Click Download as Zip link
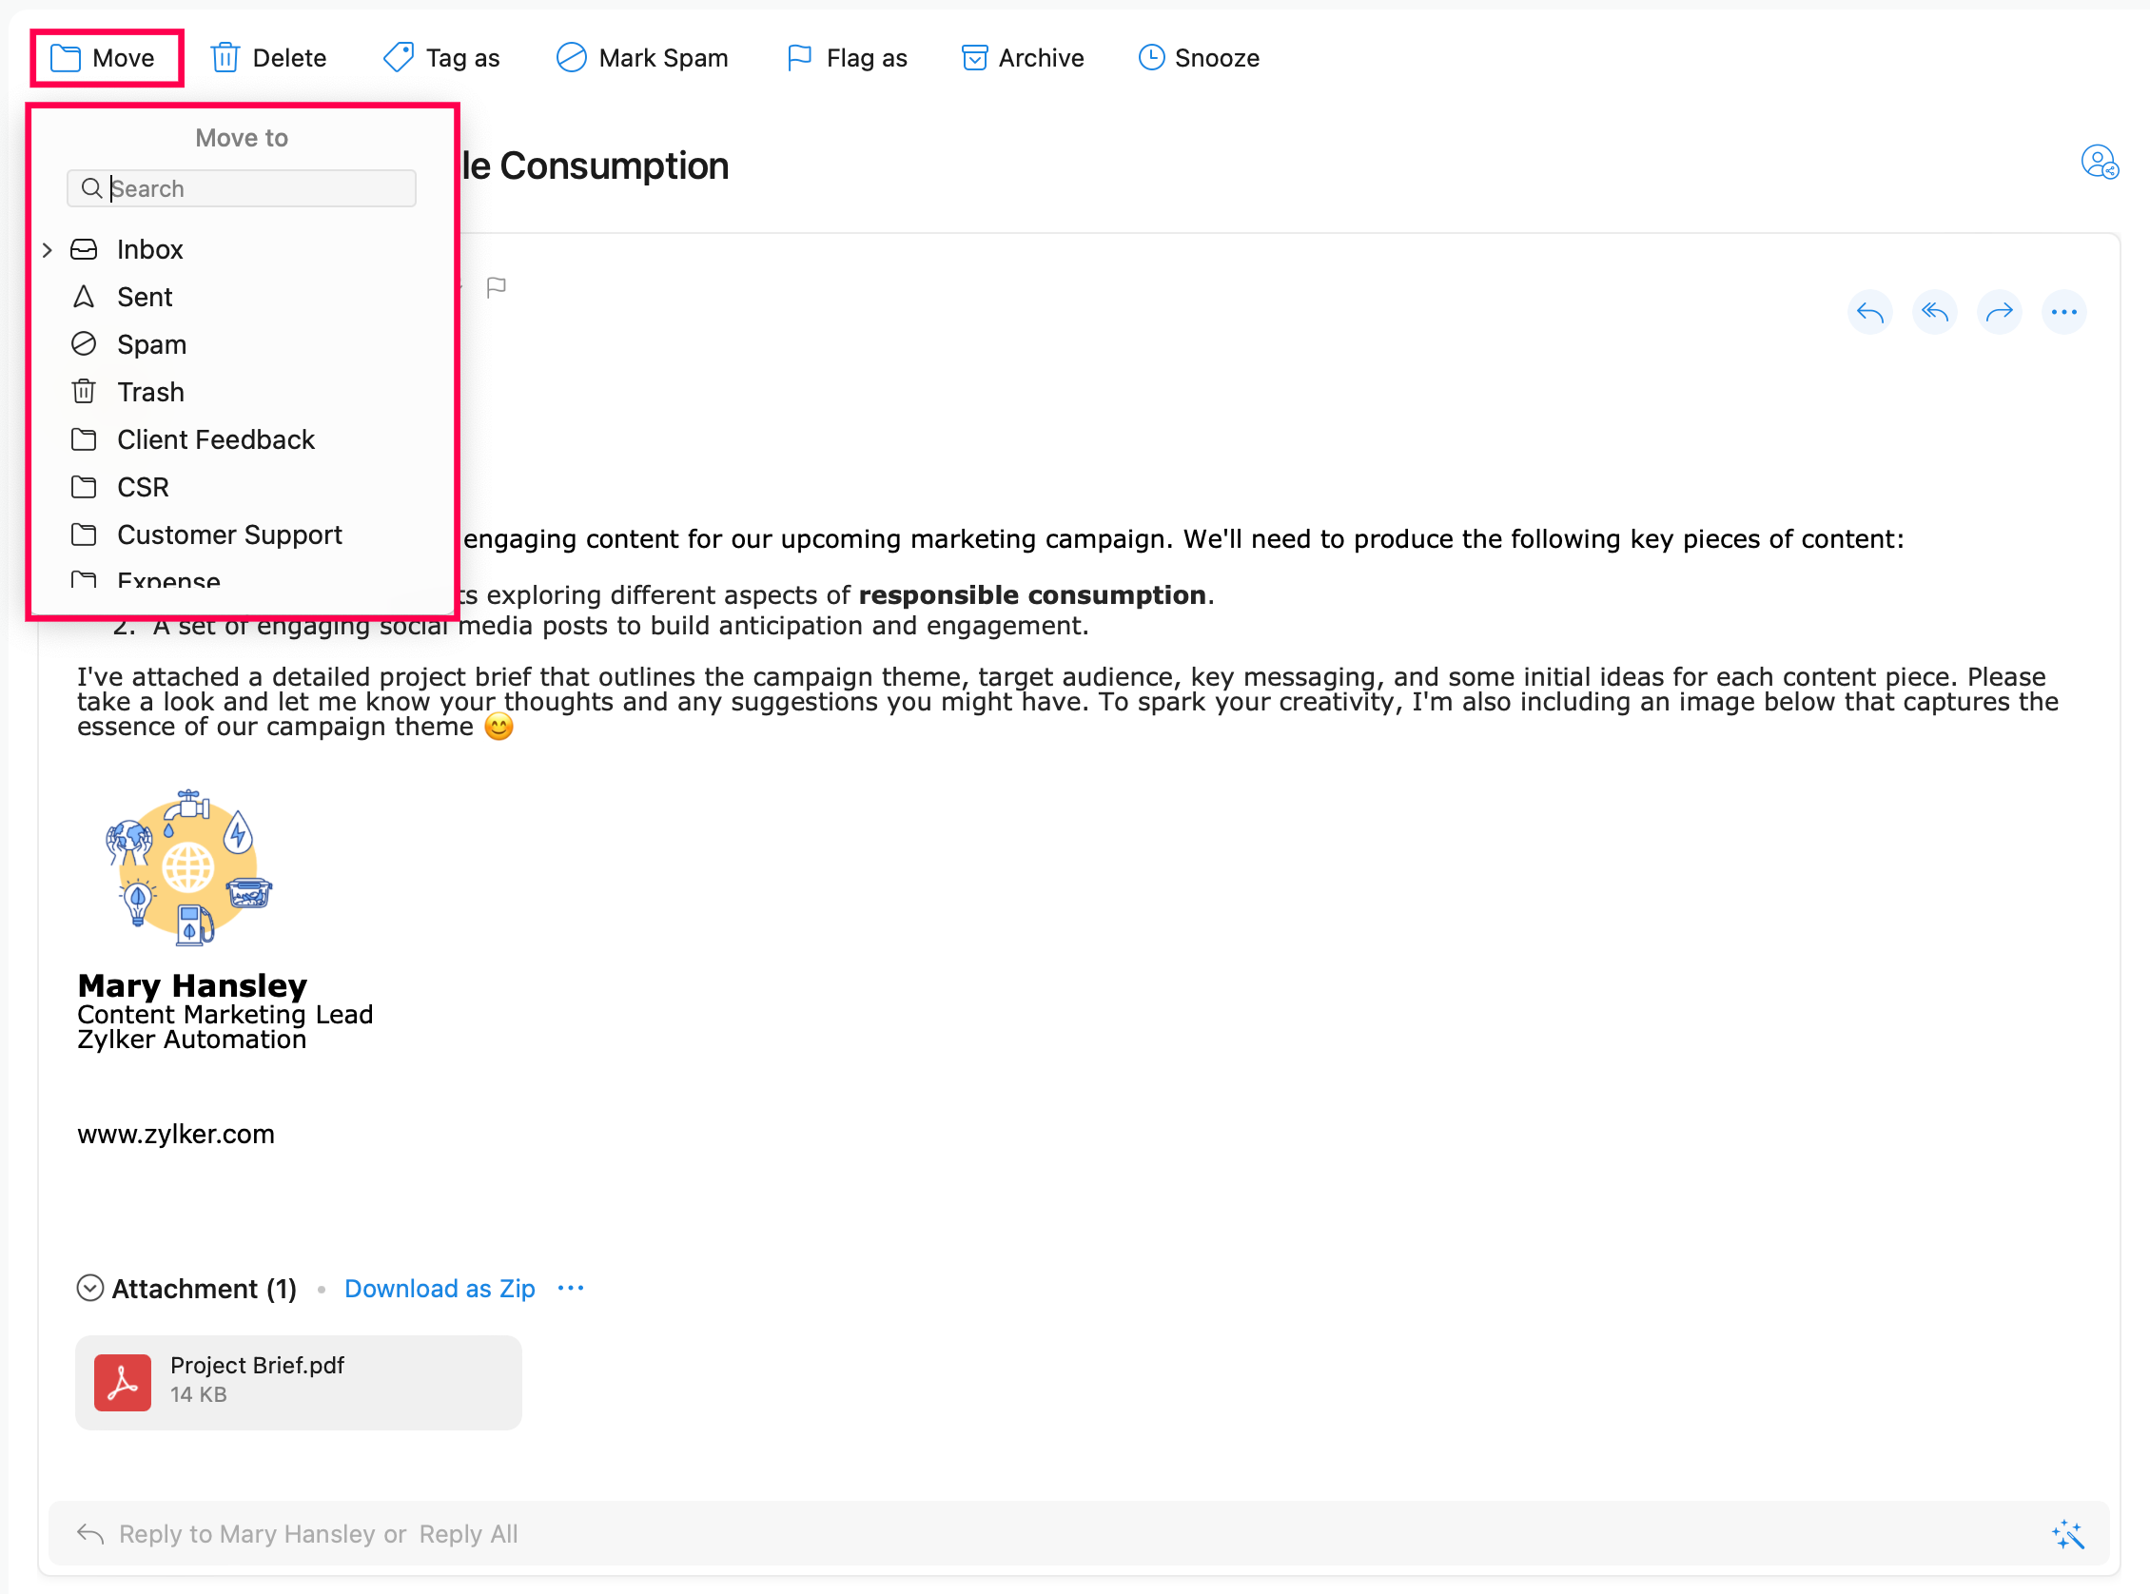This screenshot has height=1594, width=2150. 440,1288
